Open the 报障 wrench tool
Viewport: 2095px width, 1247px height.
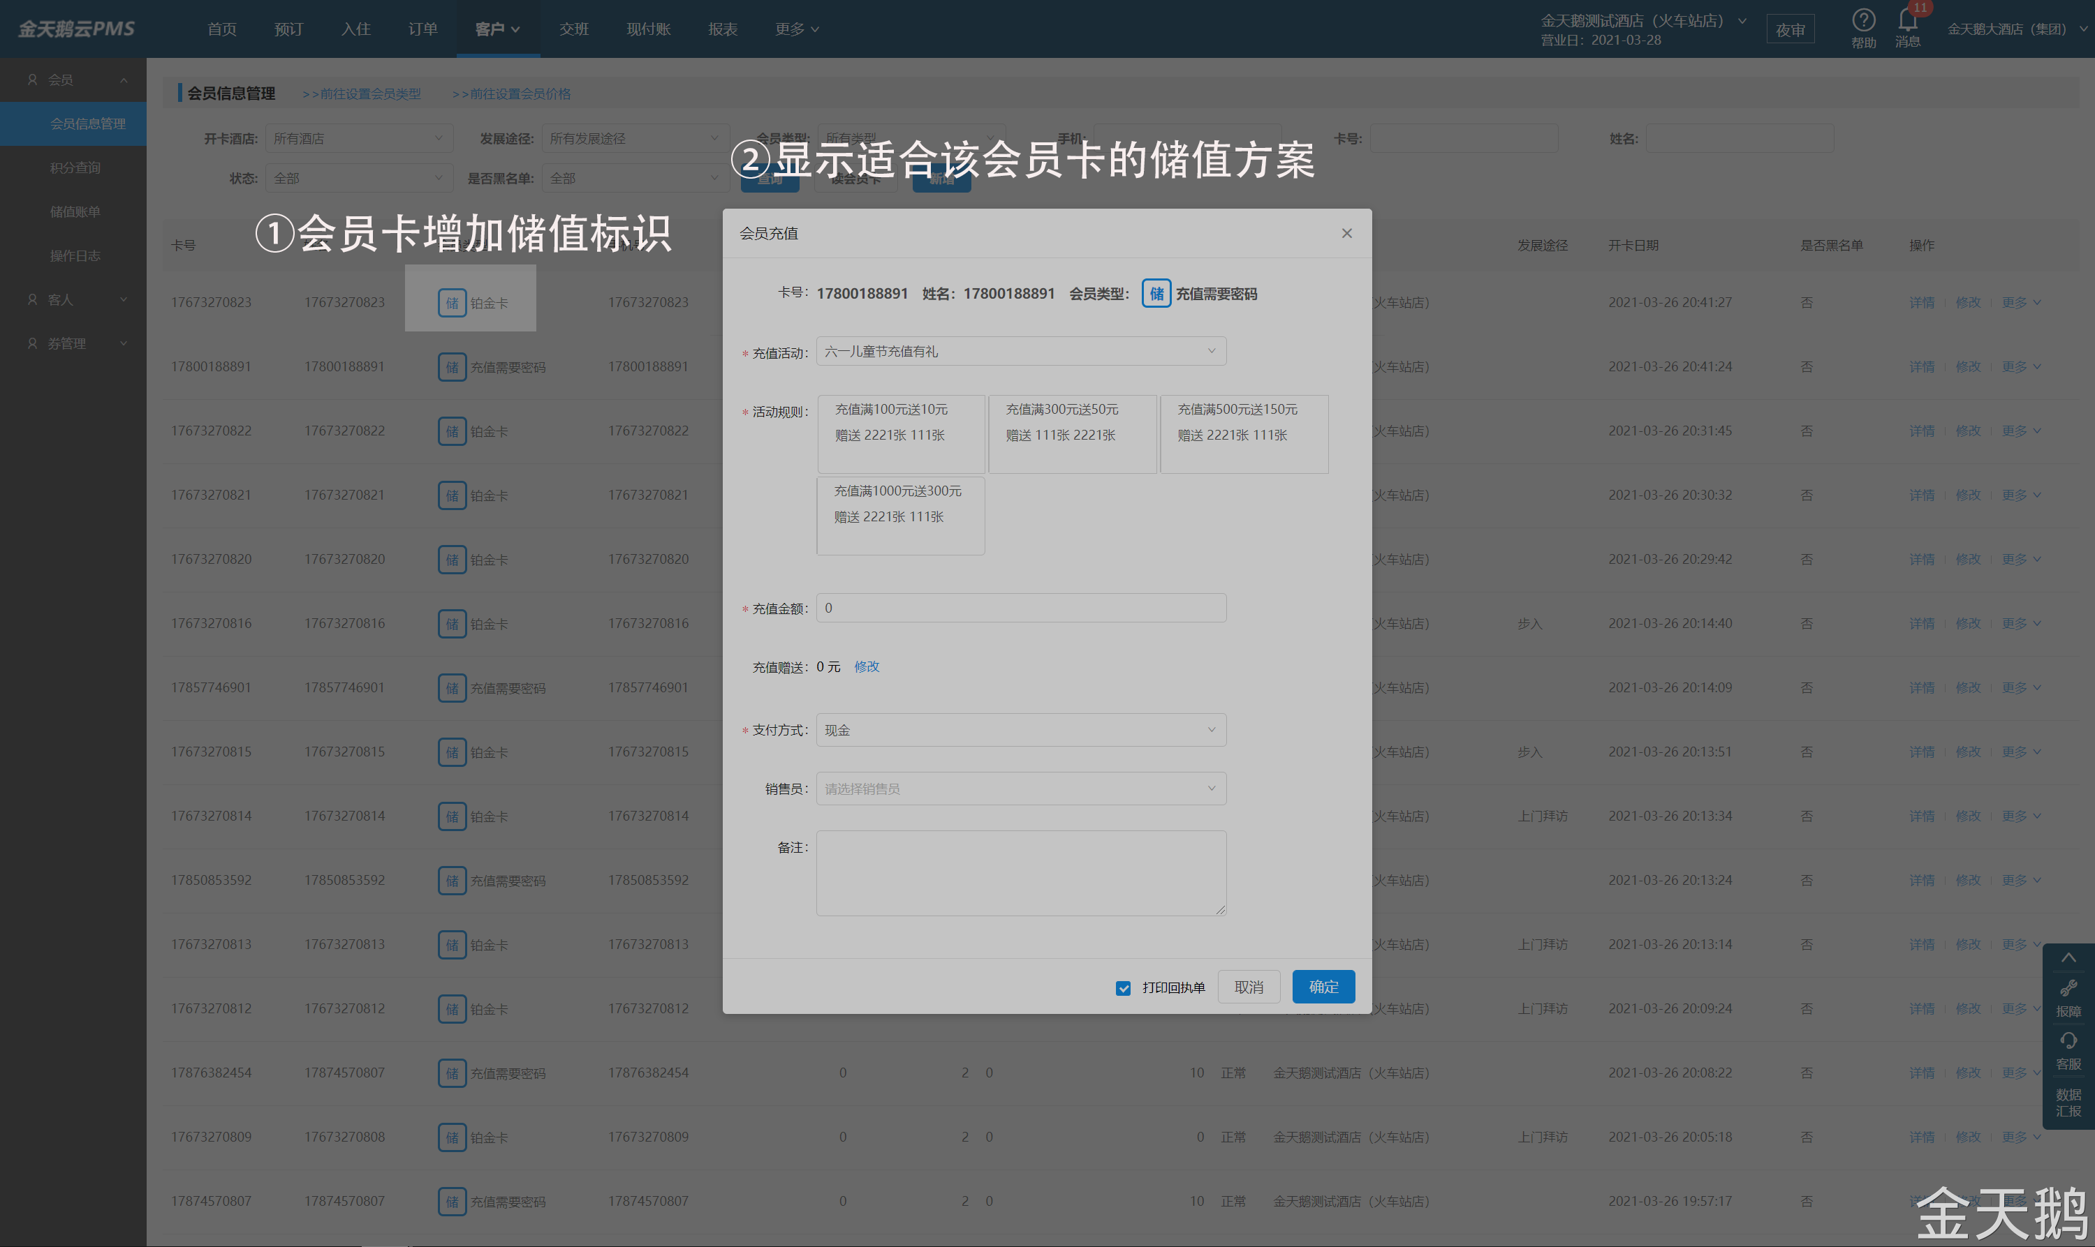(x=2068, y=997)
